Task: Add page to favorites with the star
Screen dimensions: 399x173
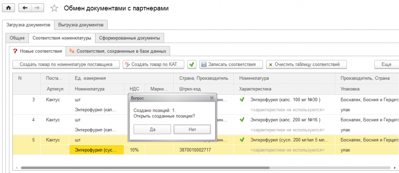Action: tap(54, 9)
